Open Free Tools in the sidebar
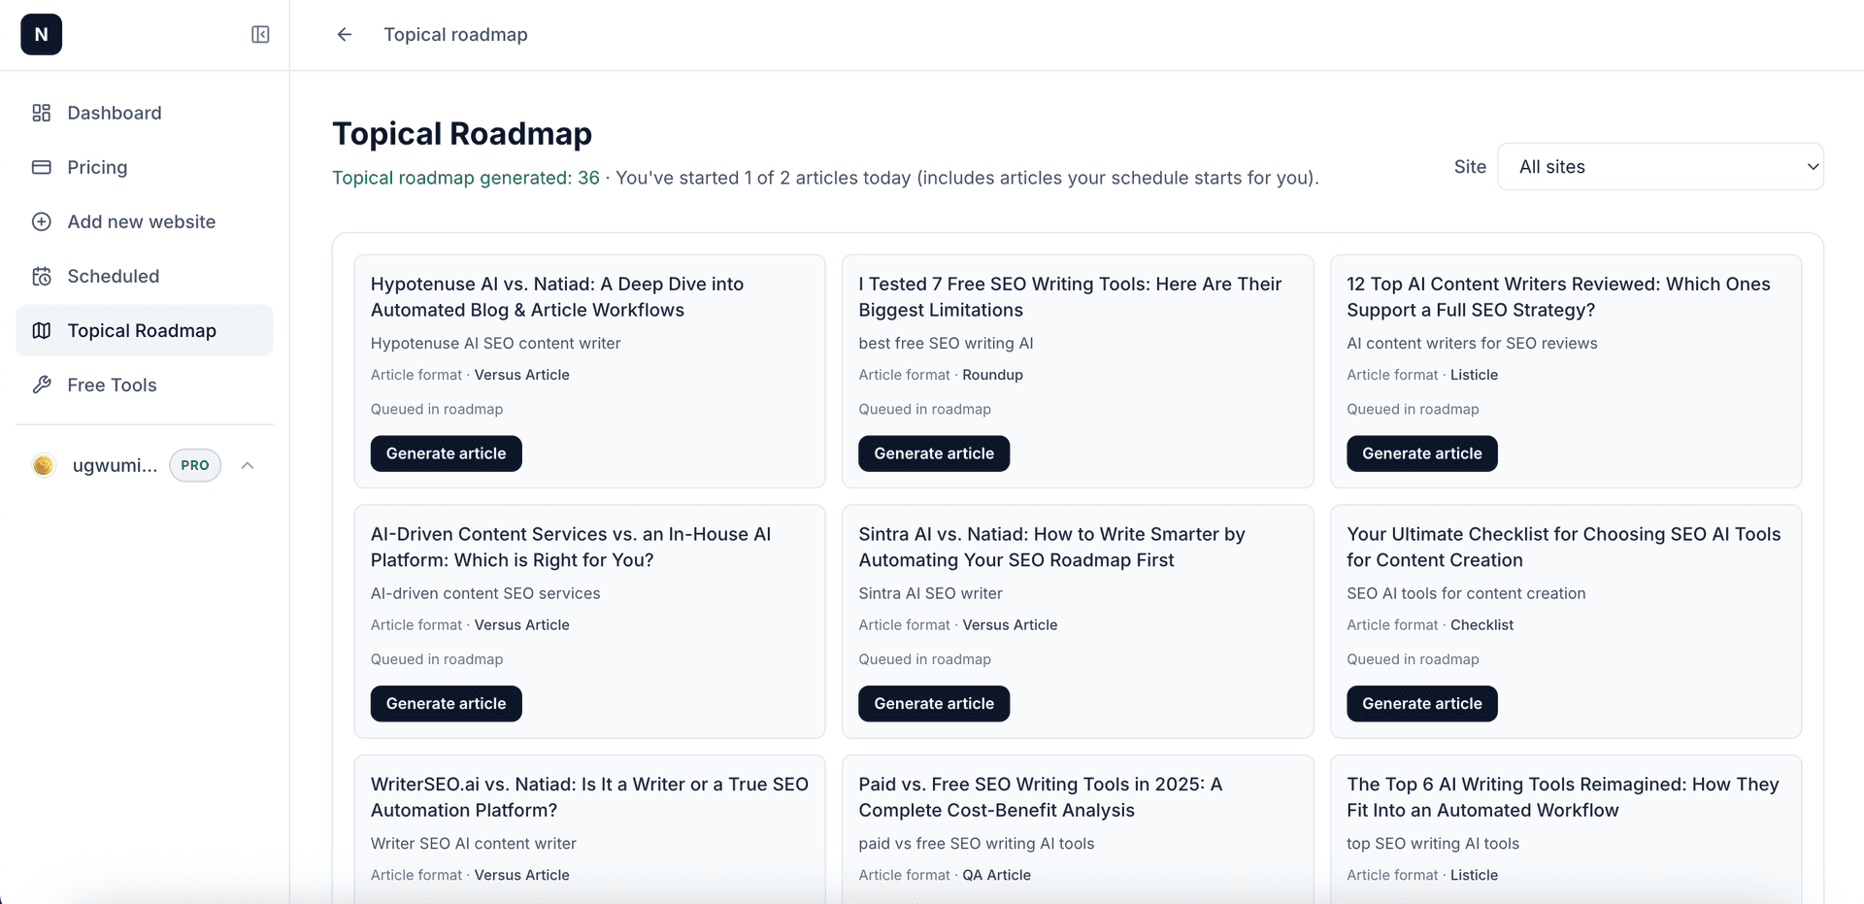Screen dimensions: 1864x904 (x=145, y=385)
